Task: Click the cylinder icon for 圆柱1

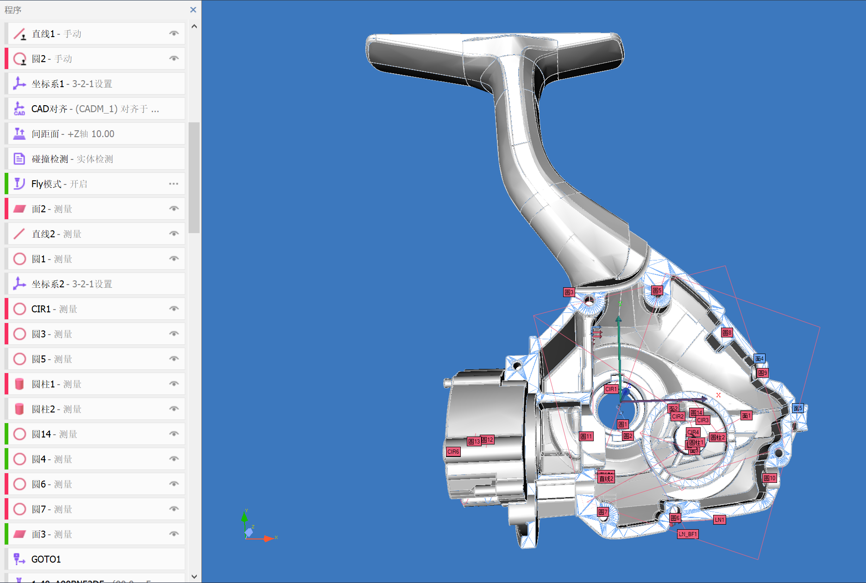Action: [x=19, y=384]
